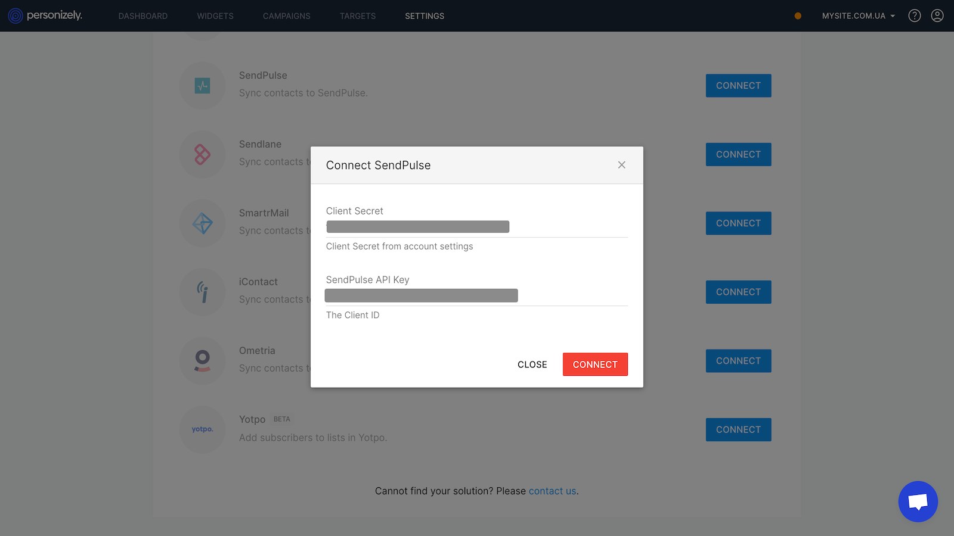Switch to the Widgets section

[x=215, y=16]
